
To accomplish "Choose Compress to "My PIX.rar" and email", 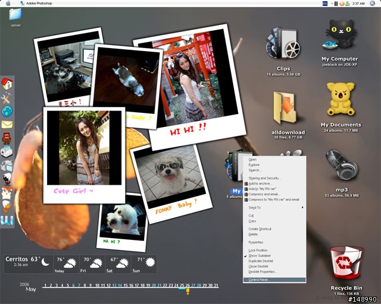I will tap(273, 199).
